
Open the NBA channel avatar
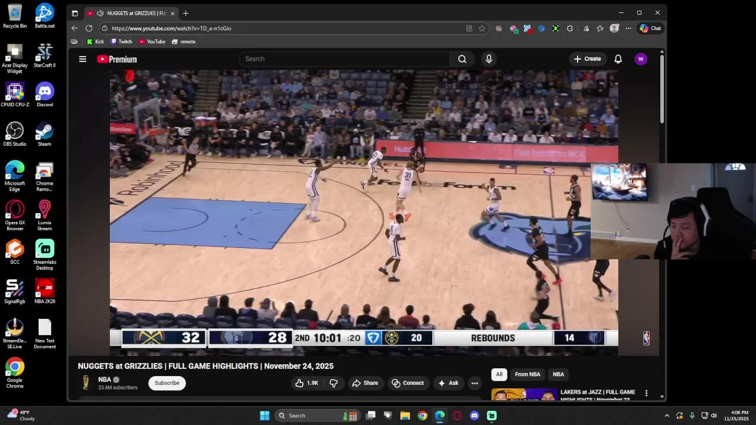pyautogui.click(x=86, y=382)
